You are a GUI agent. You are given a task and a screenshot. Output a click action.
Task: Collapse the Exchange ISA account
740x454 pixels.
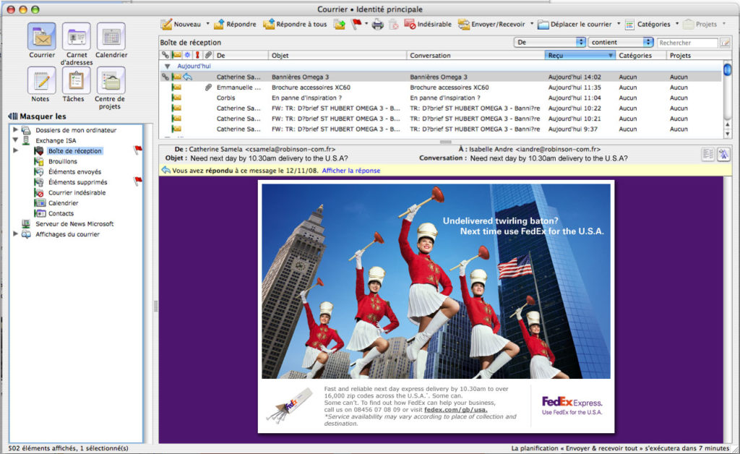[16, 140]
